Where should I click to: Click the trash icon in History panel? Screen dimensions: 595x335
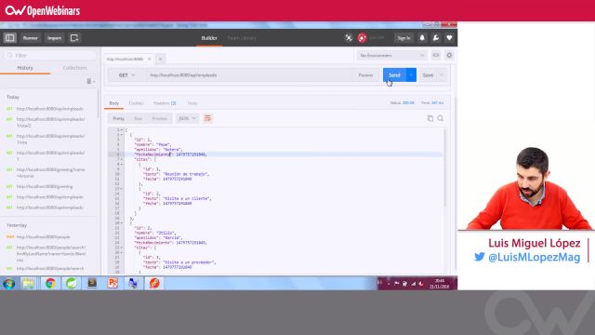pos(89,81)
